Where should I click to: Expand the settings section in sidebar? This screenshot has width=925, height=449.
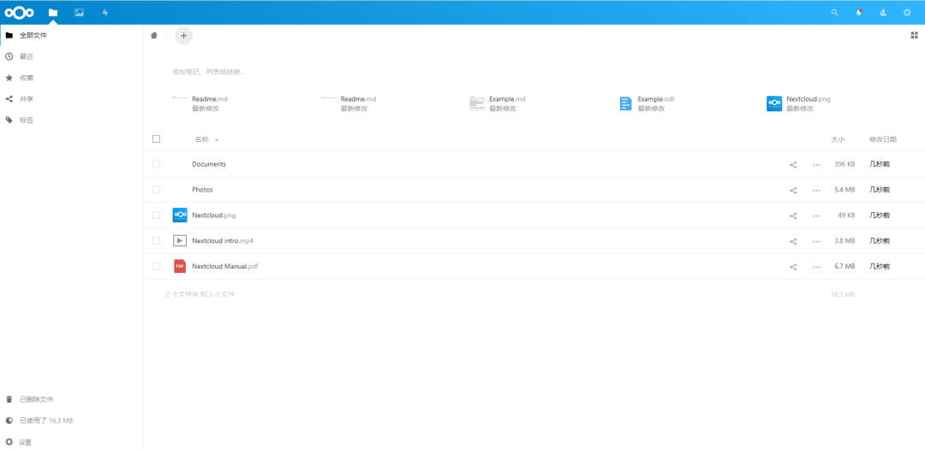click(x=25, y=442)
